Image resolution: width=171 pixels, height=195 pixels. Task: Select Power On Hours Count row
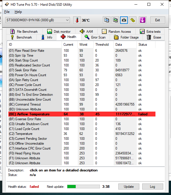(x=82, y=75)
